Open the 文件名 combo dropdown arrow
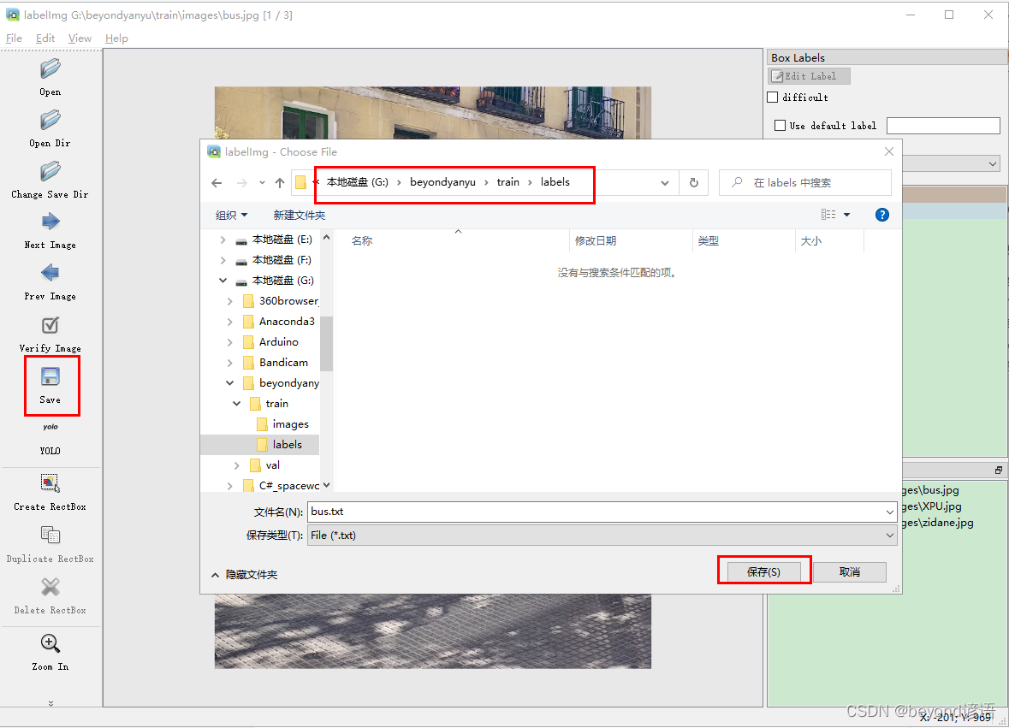 (x=890, y=512)
